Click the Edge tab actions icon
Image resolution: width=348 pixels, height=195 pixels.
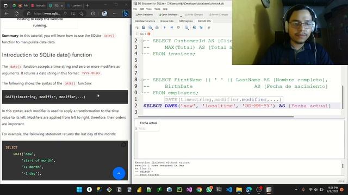click(x=5, y=5)
